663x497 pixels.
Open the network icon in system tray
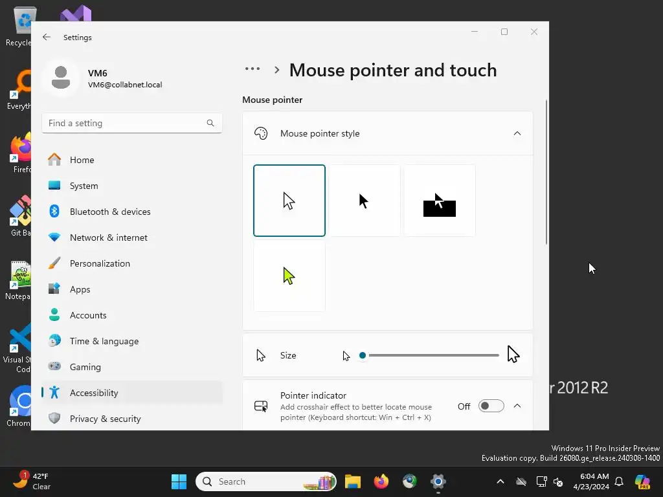[541, 481]
